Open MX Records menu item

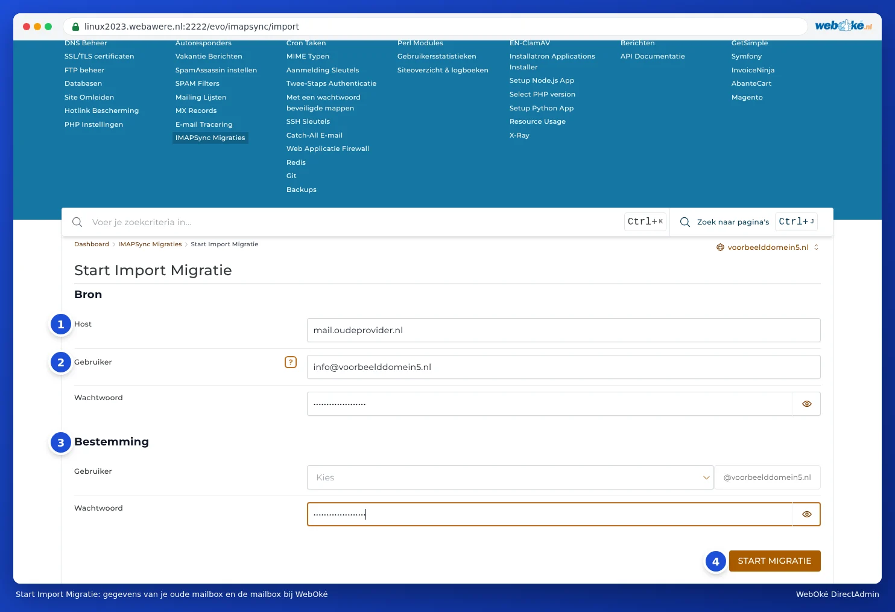pos(196,111)
